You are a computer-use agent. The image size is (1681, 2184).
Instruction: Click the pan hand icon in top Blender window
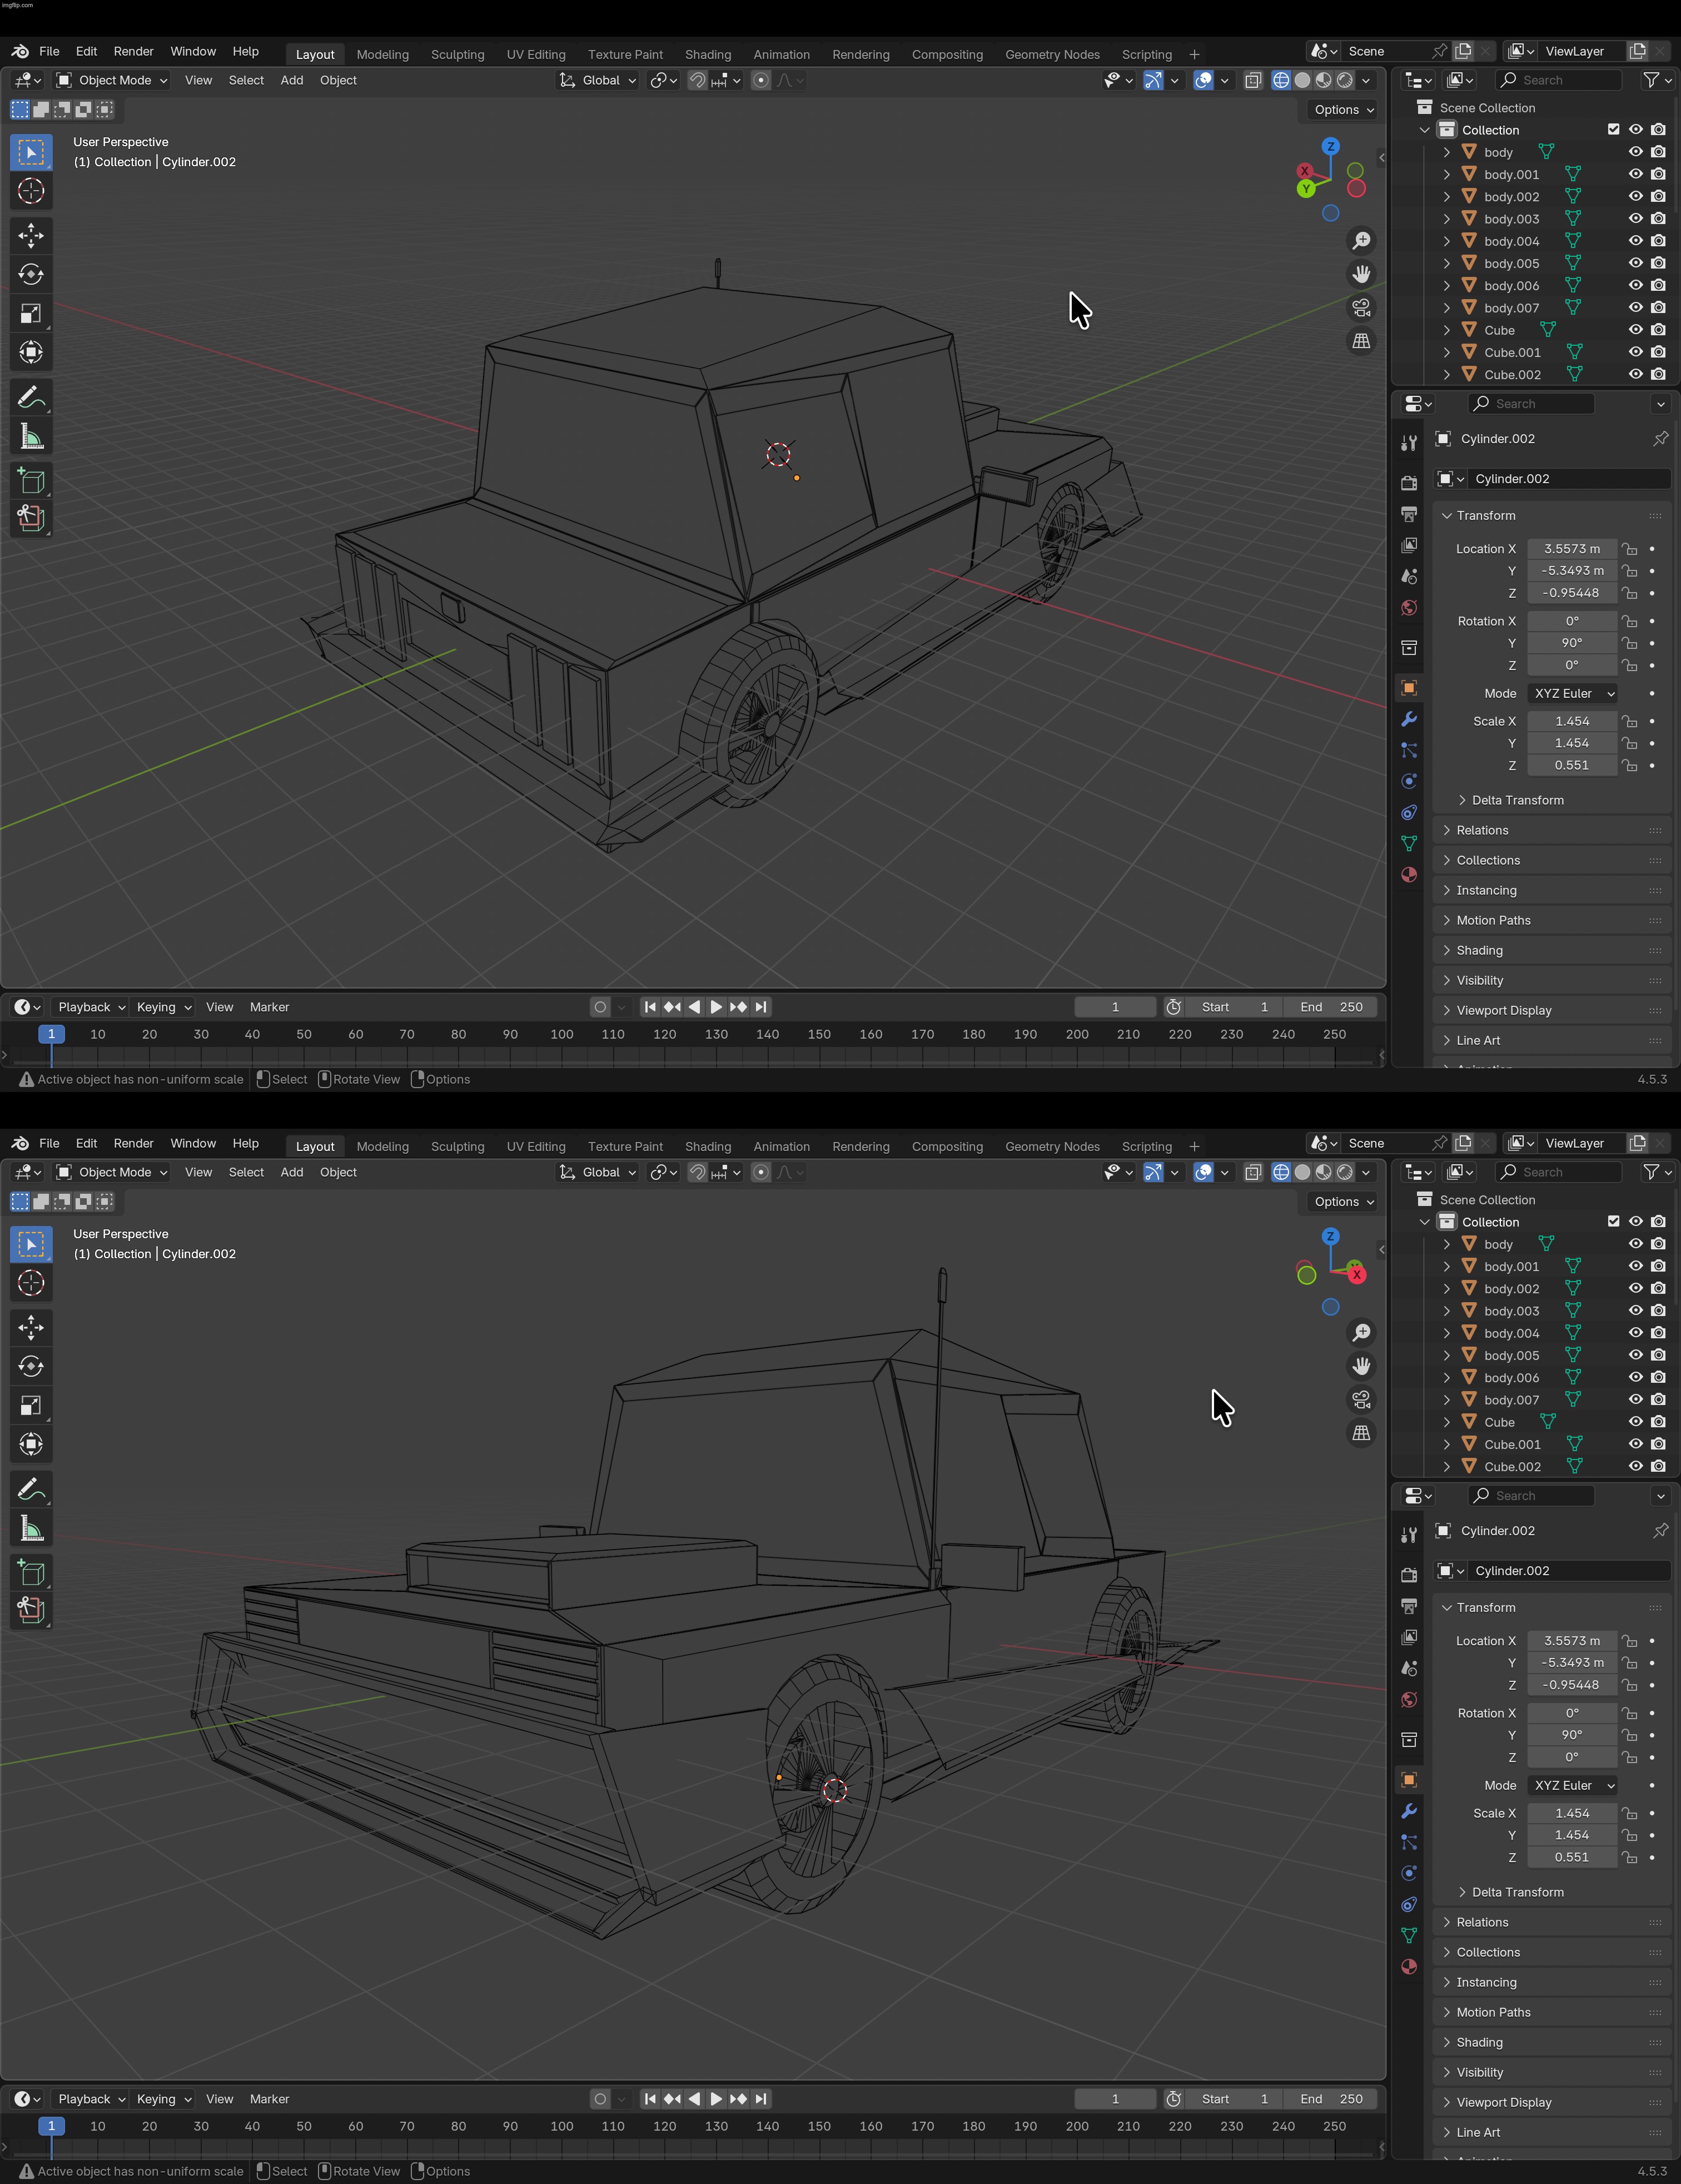point(1361,274)
